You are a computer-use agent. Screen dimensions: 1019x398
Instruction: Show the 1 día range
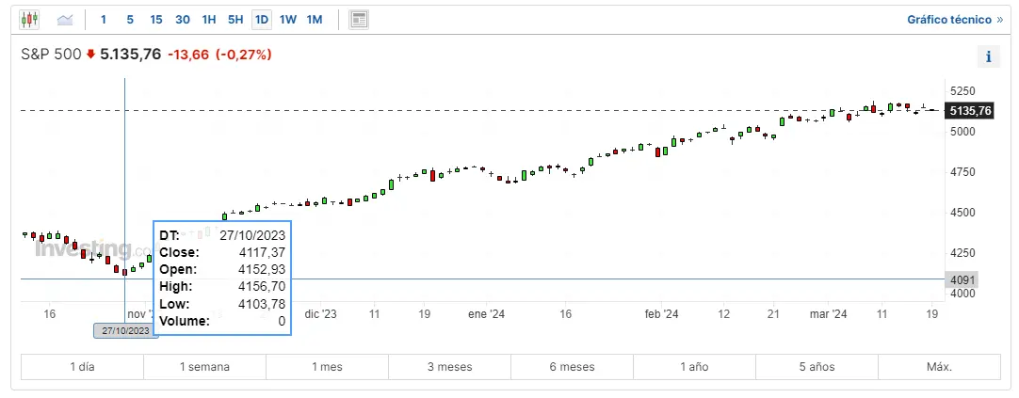coord(83,367)
